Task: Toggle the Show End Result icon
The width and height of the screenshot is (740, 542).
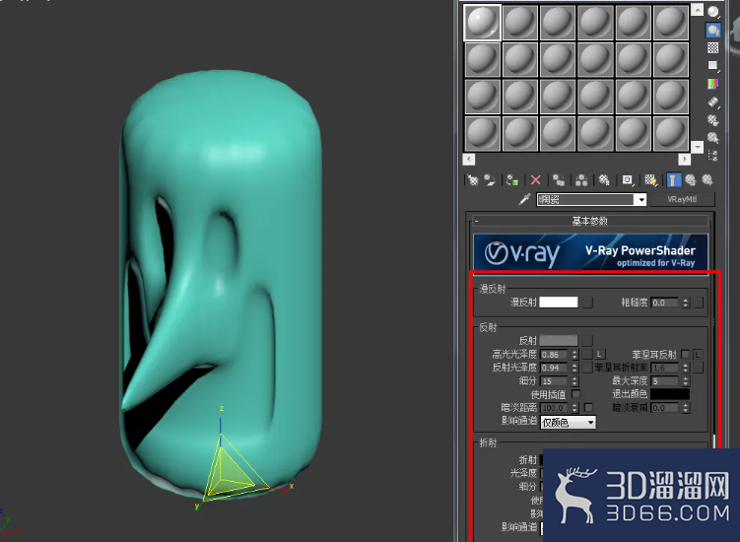Action: pyautogui.click(x=673, y=180)
